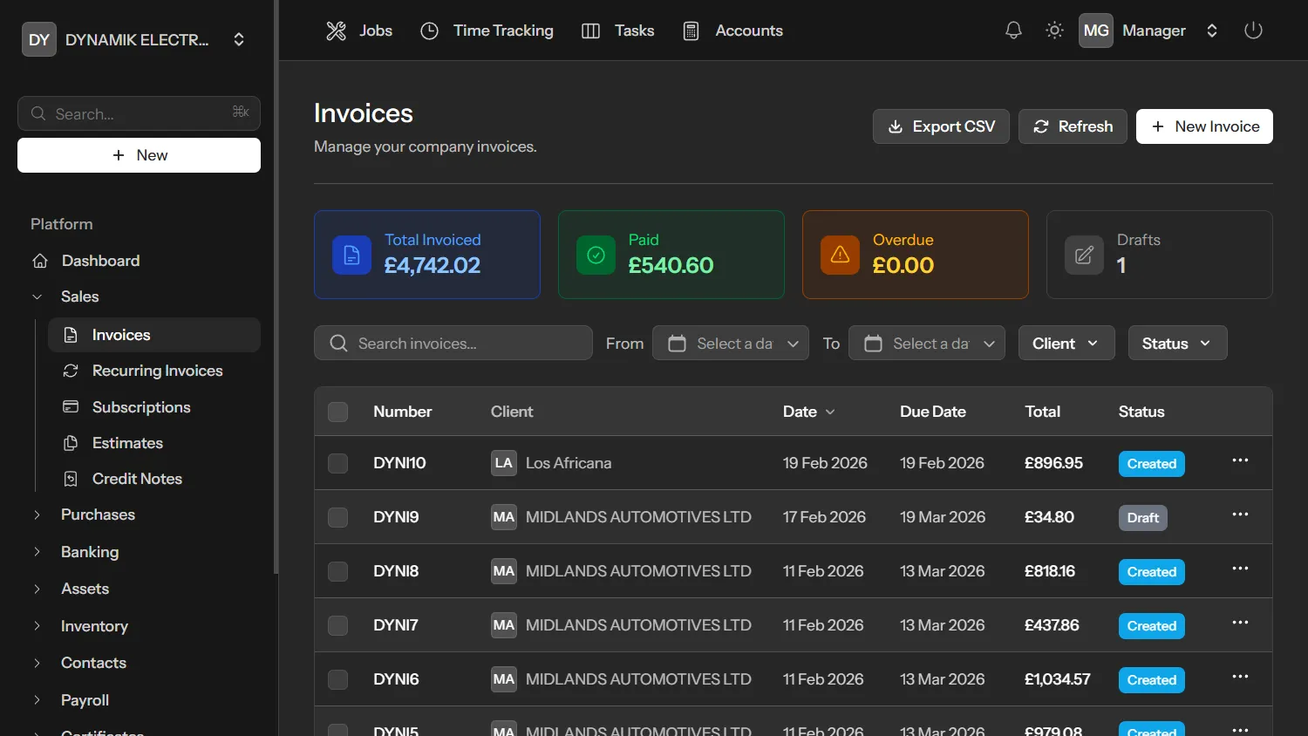This screenshot has width=1308, height=736.
Task: Open the company switcher chevrons beside DYNAMIK ELECTR
Action: pos(239,39)
